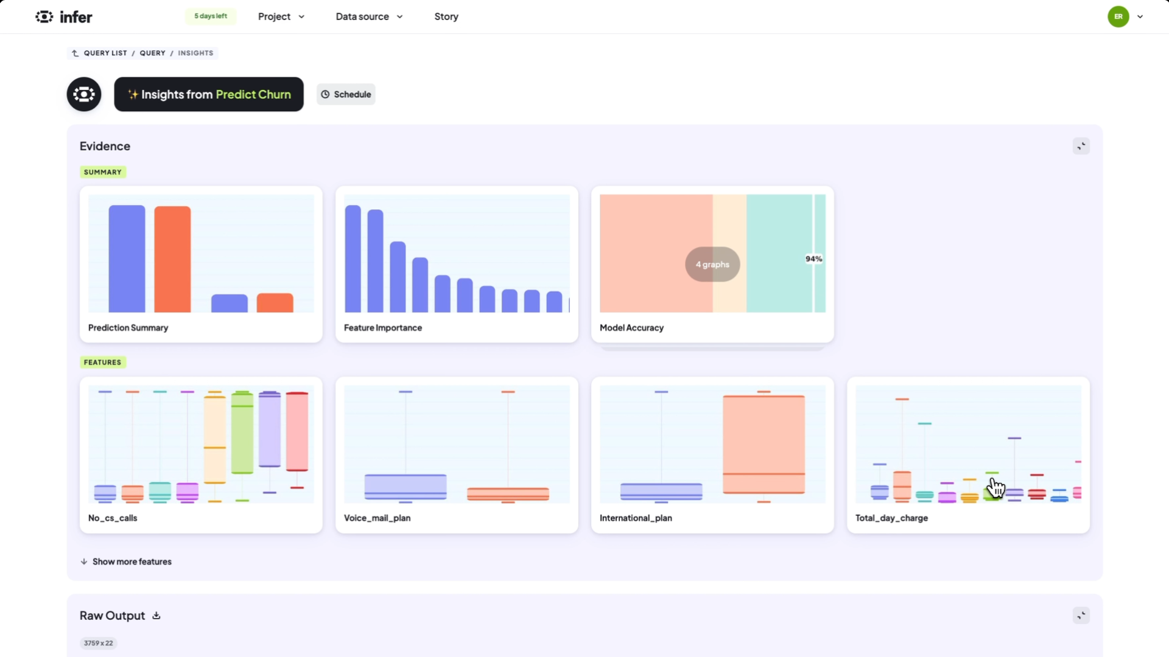Screen dimensions: 1169x657
Task: Click the clock icon on Schedule
Action: click(325, 94)
